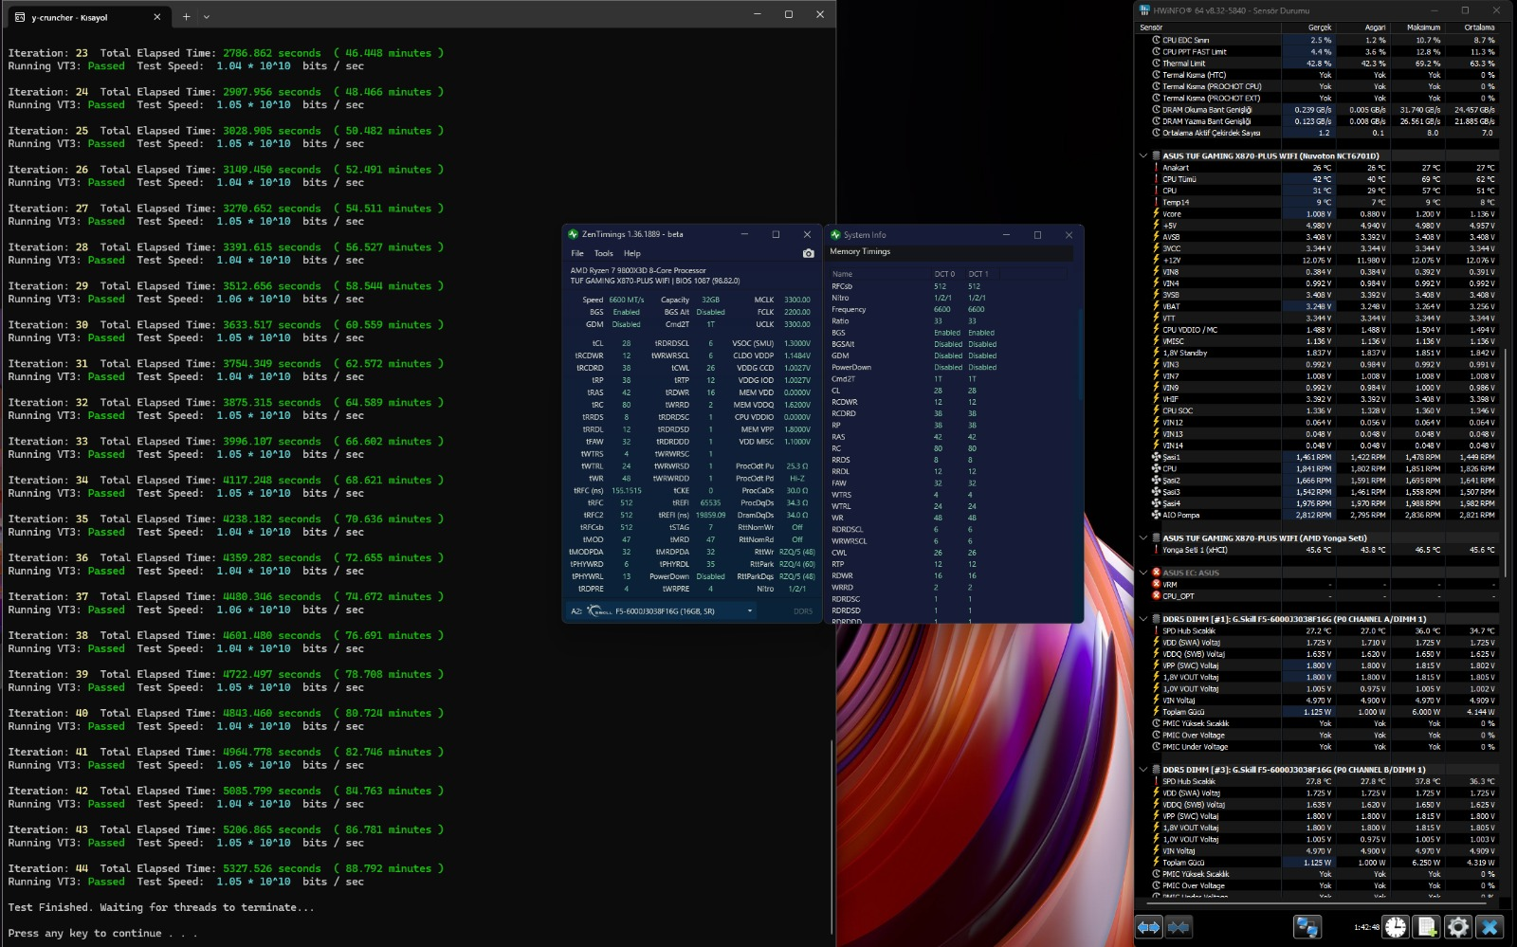Click the lightning icon beside Vcore

pos(1156,214)
